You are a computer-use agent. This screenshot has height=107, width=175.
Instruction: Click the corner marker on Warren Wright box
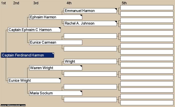81,66
